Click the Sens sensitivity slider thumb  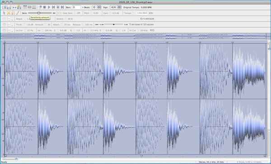coord(39,13)
